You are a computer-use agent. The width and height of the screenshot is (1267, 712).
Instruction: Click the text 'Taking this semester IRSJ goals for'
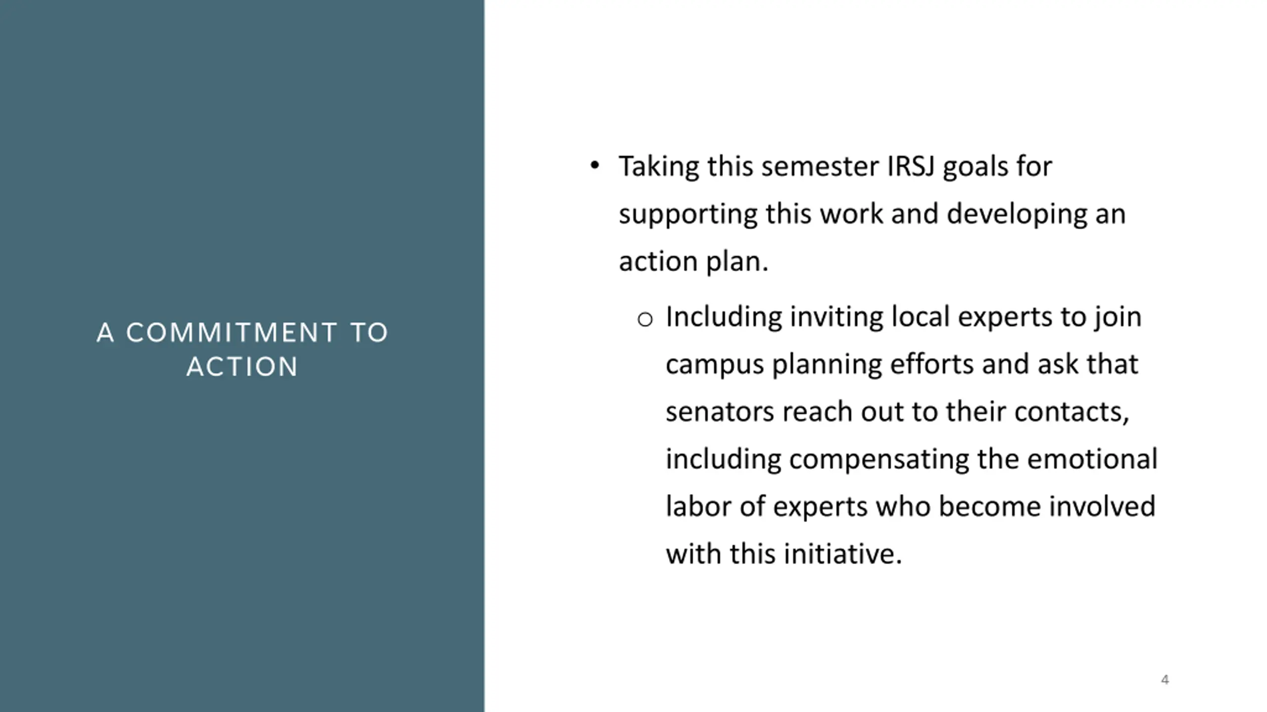coord(835,166)
